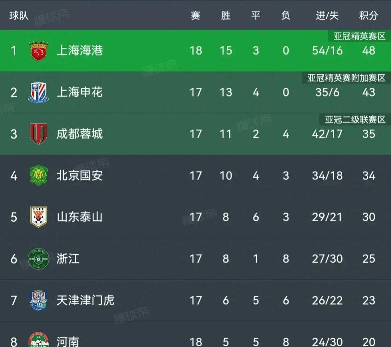Open the 上海申花 team page
Image resolution: width=391 pixels, height=347 pixels.
(80, 92)
